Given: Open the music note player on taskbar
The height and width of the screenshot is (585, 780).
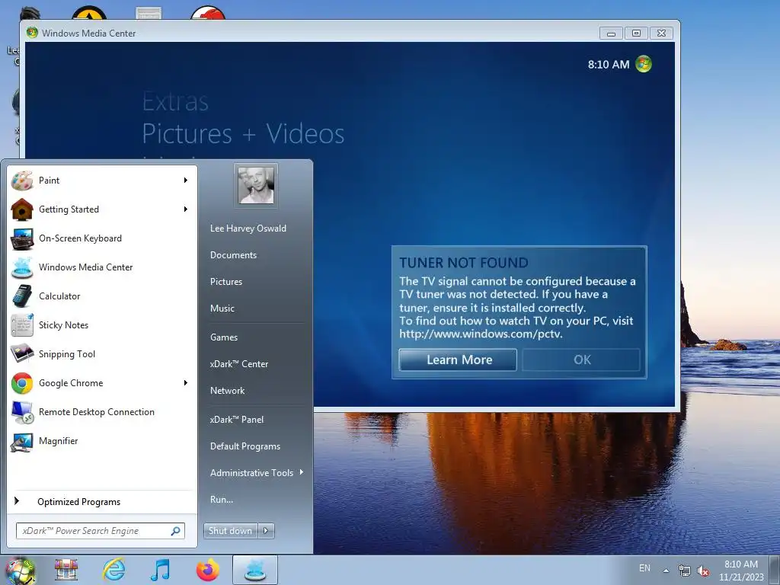Looking at the screenshot, I should point(160,570).
